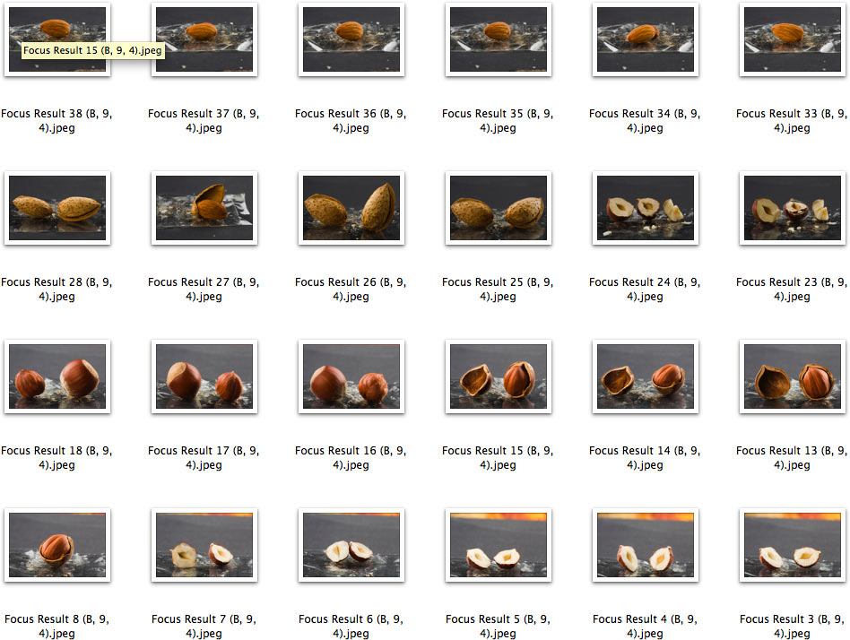Select the Focus Result 37 almond thumbnail

[204, 39]
